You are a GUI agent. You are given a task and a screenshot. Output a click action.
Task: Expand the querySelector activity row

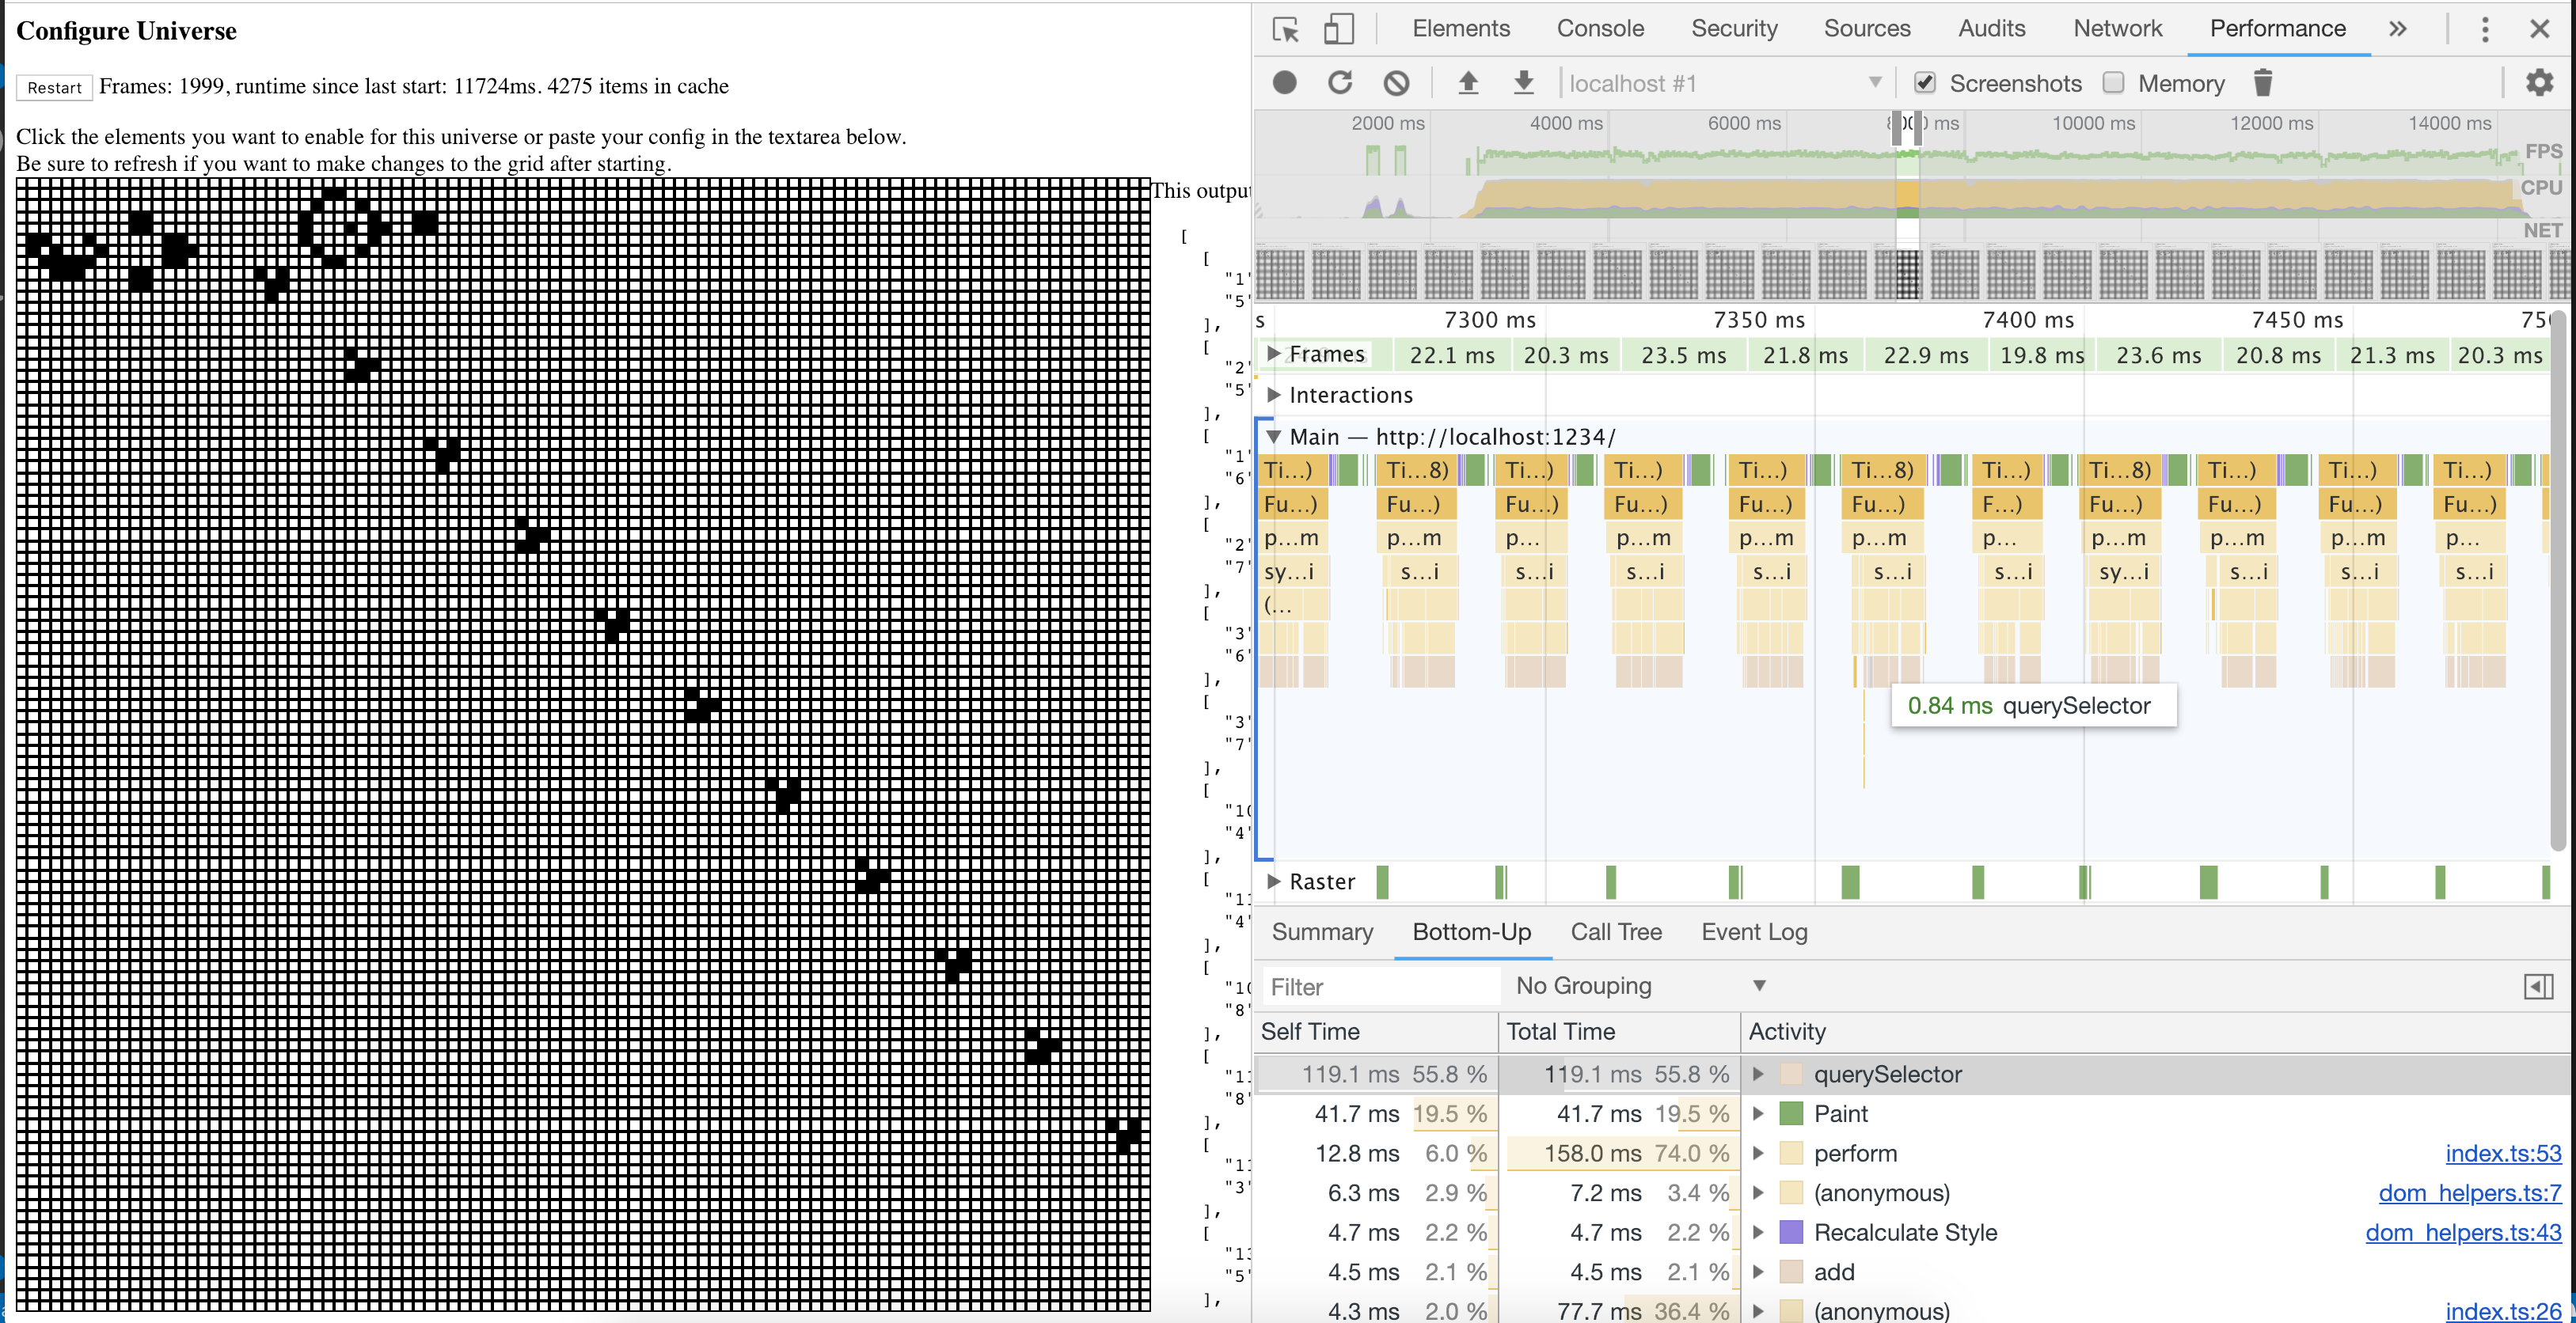tap(1758, 1075)
